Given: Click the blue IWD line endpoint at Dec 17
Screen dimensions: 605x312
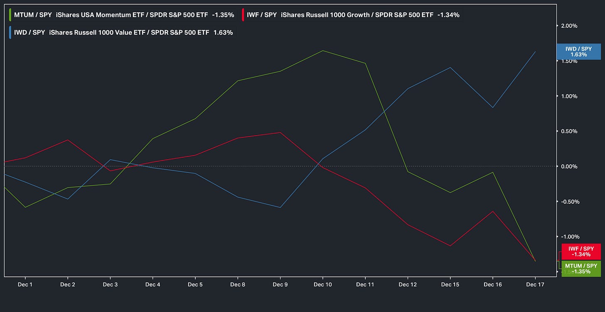Looking at the screenshot, I should pyautogui.click(x=535, y=51).
